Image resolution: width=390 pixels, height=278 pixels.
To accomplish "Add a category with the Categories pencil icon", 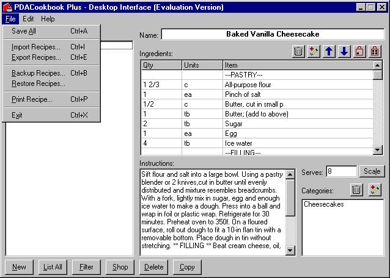I will [375, 190].
